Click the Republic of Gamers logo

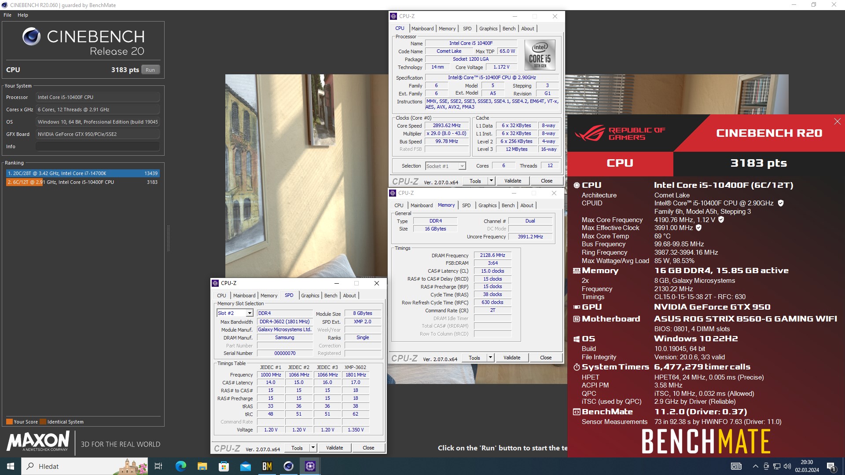click(620, 133)
